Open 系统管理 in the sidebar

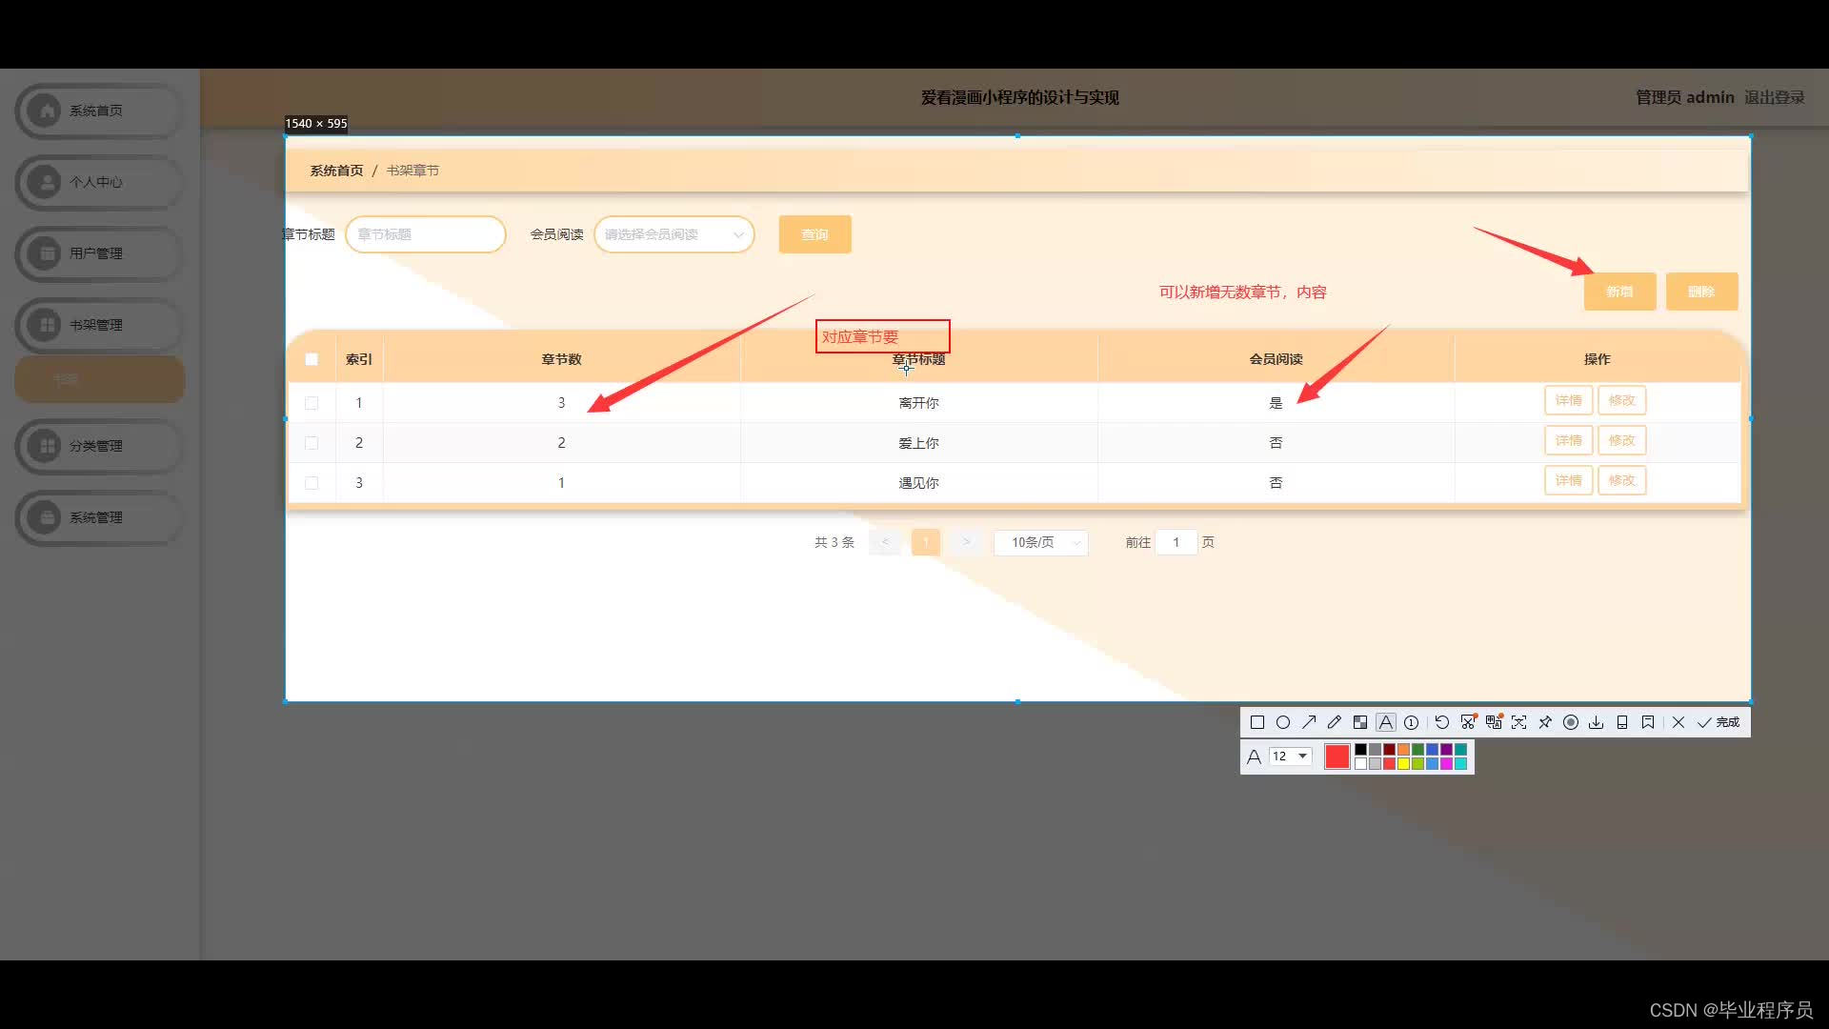coord(99,517)
